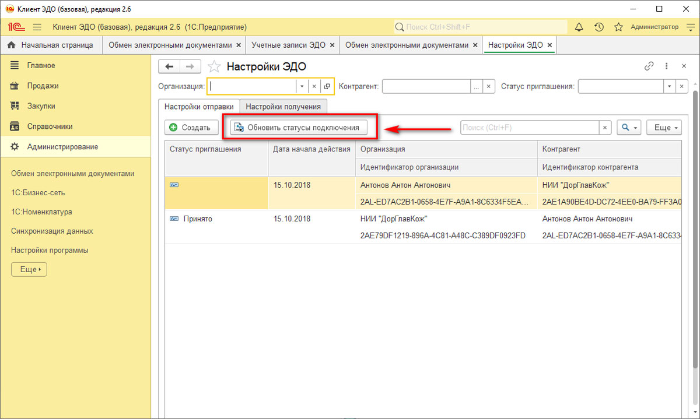Open form's more options dots
Image resolution: width=700 pixels, height=419 pixels.
point(667,66)
